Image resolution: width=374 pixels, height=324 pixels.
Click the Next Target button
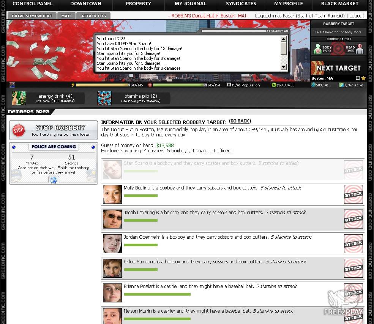338,68
